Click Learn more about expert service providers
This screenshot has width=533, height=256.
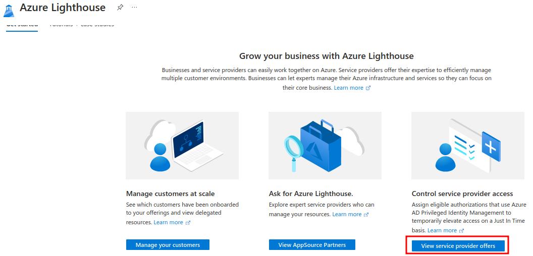click(347, 214)
